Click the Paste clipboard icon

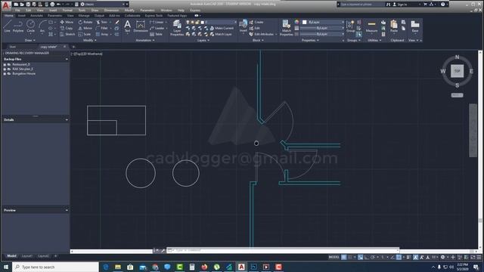click(394, 26)
